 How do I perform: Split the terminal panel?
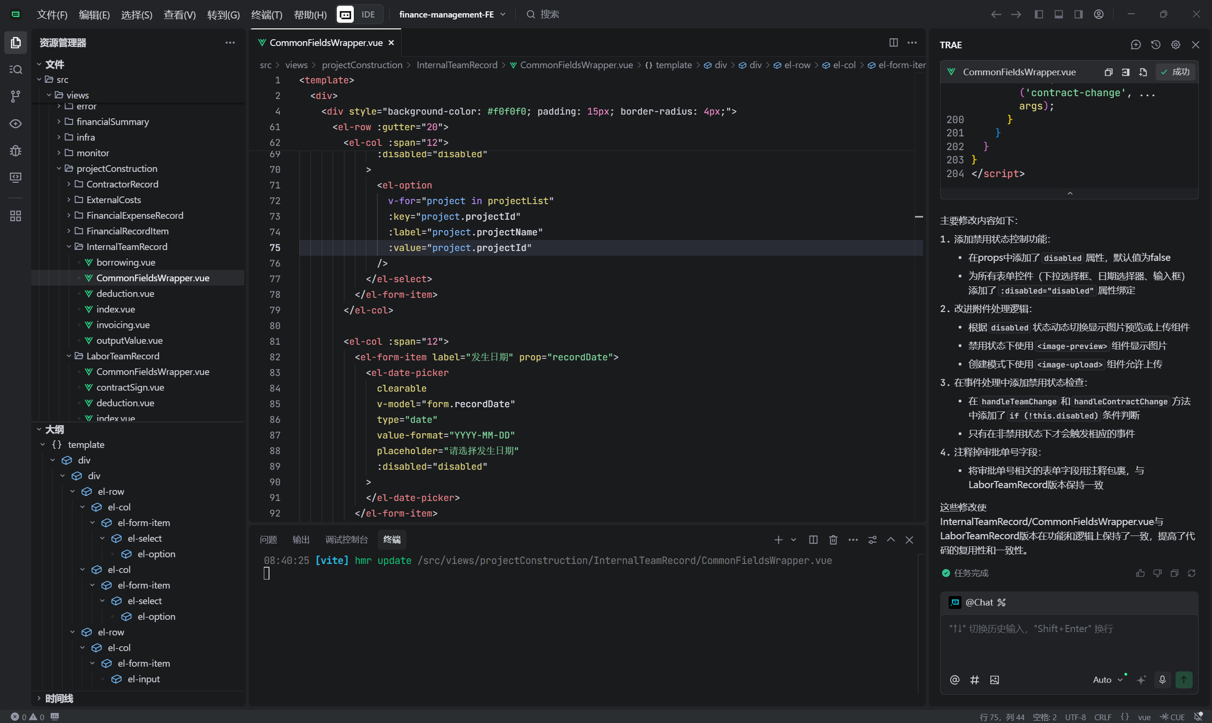click(x=813, y=540)
